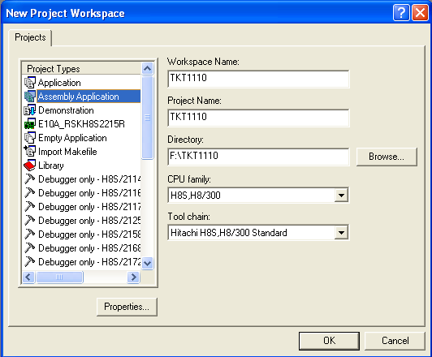Select Debugger only - H8S/2172 entry
The height and width of the screenshot is (357, 432).
[89, 261]
